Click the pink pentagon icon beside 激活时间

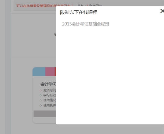coord(41,90)
